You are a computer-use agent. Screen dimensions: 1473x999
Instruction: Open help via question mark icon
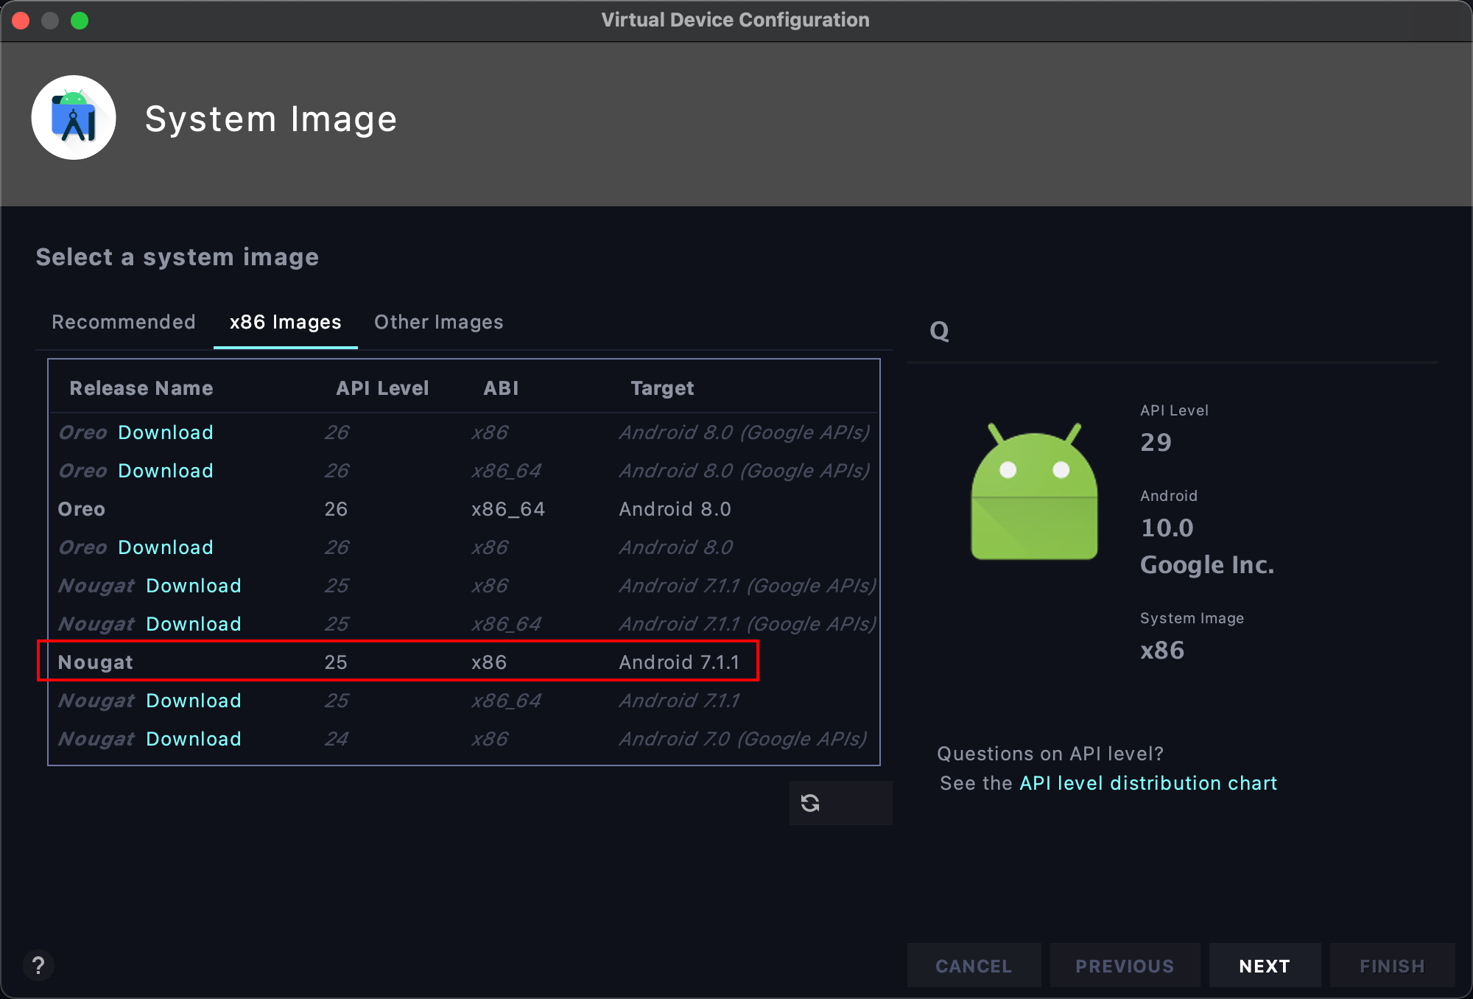pos(38,965)
